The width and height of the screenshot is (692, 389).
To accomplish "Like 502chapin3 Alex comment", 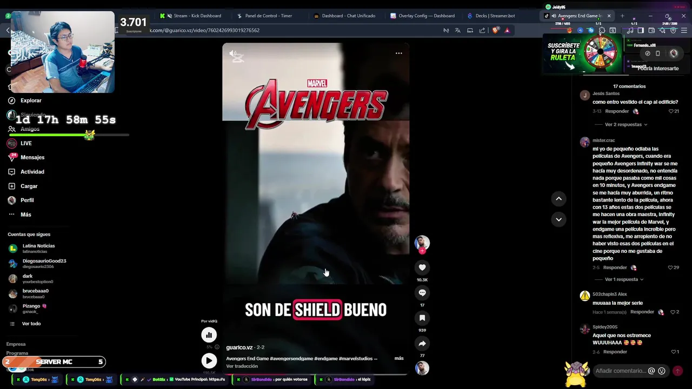I will 673,312.
